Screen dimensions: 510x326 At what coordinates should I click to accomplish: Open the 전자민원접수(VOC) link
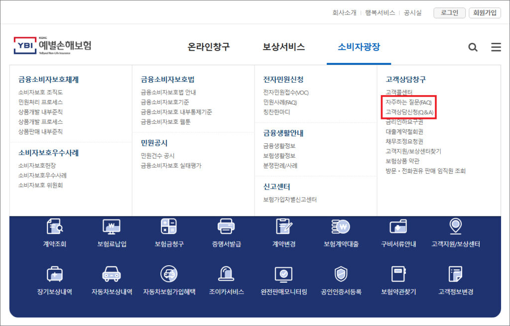tap(286, 92)
